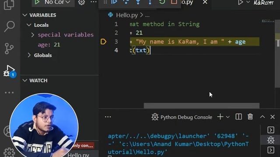Close the terminal panel
The width and height of the screenshot is (280, 157).
[x=273, y=117]
